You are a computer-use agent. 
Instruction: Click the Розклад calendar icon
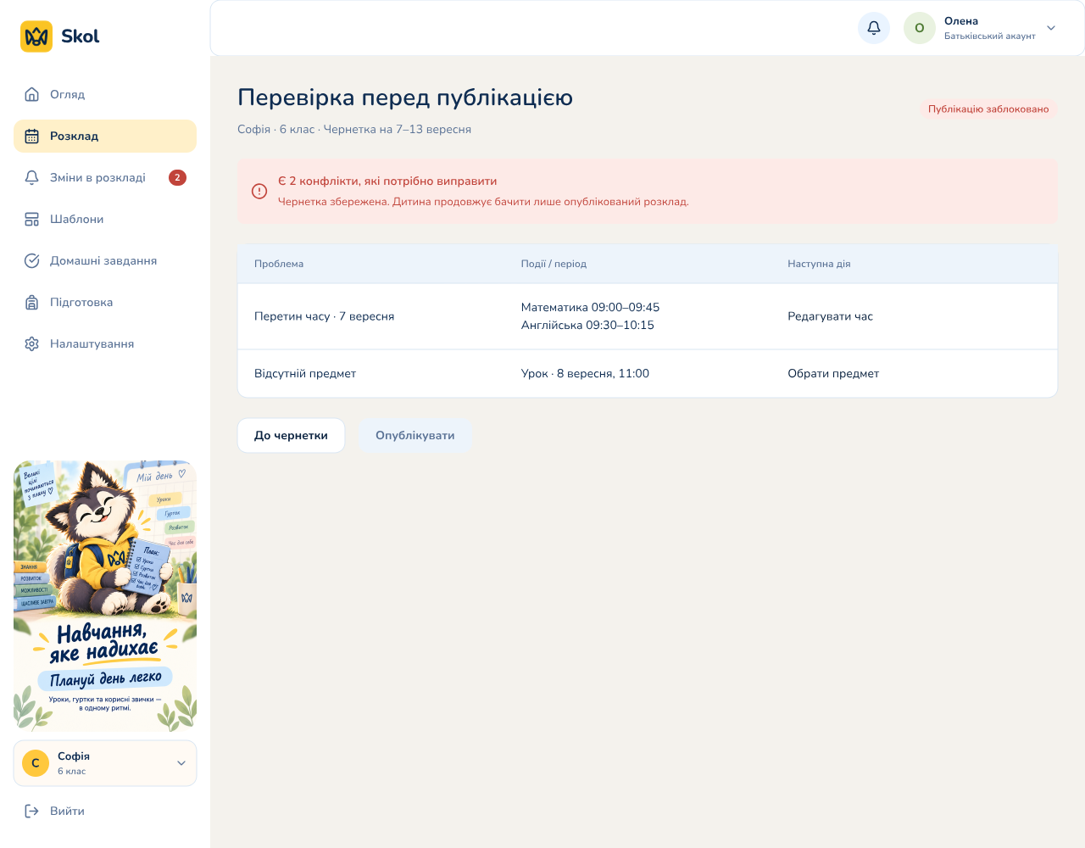[x=32, y=136]
